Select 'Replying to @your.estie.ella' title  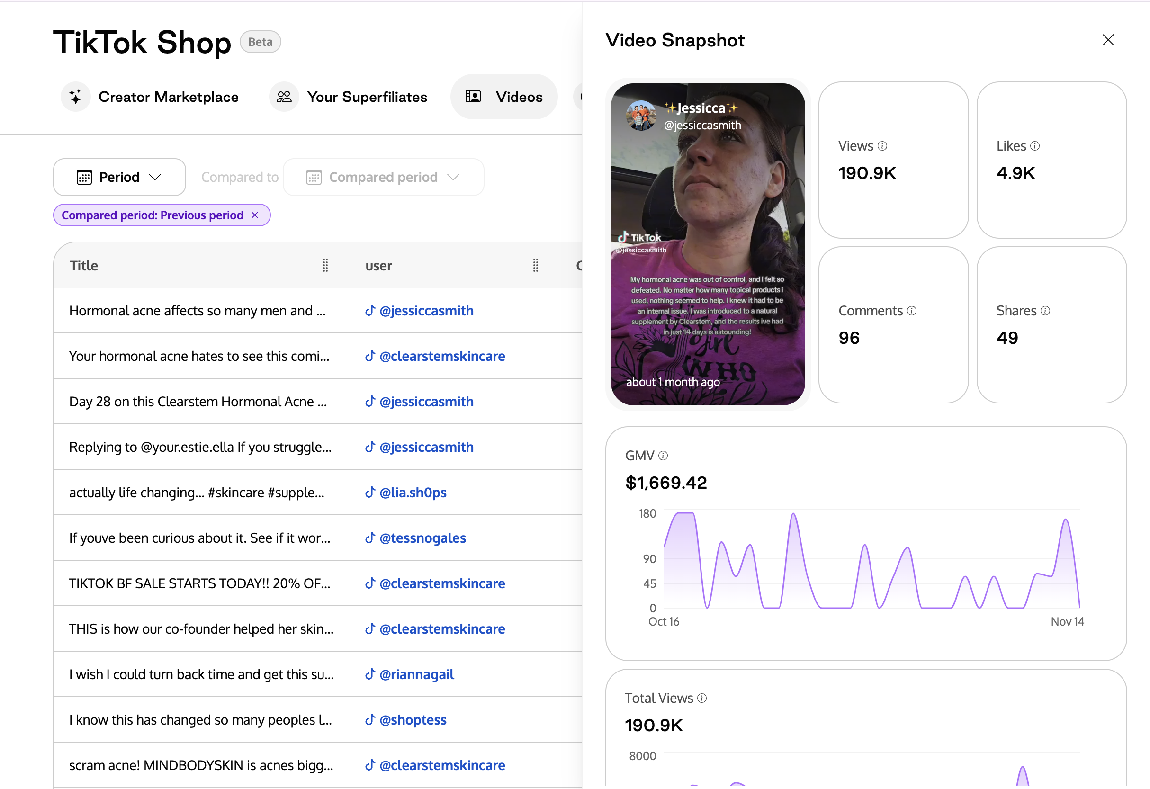tap(200, 447)
